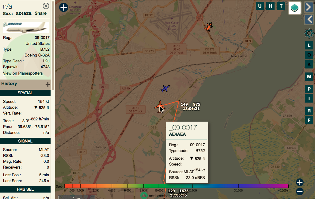Click the SIGNAL section header
Image resolution: width=315 pixels, height=199 pixels.
[x=25, y=141]
